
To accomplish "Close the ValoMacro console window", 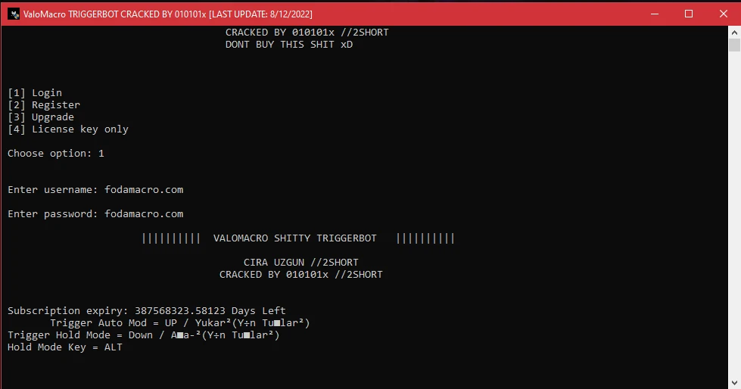I will (x=723, y=14).
